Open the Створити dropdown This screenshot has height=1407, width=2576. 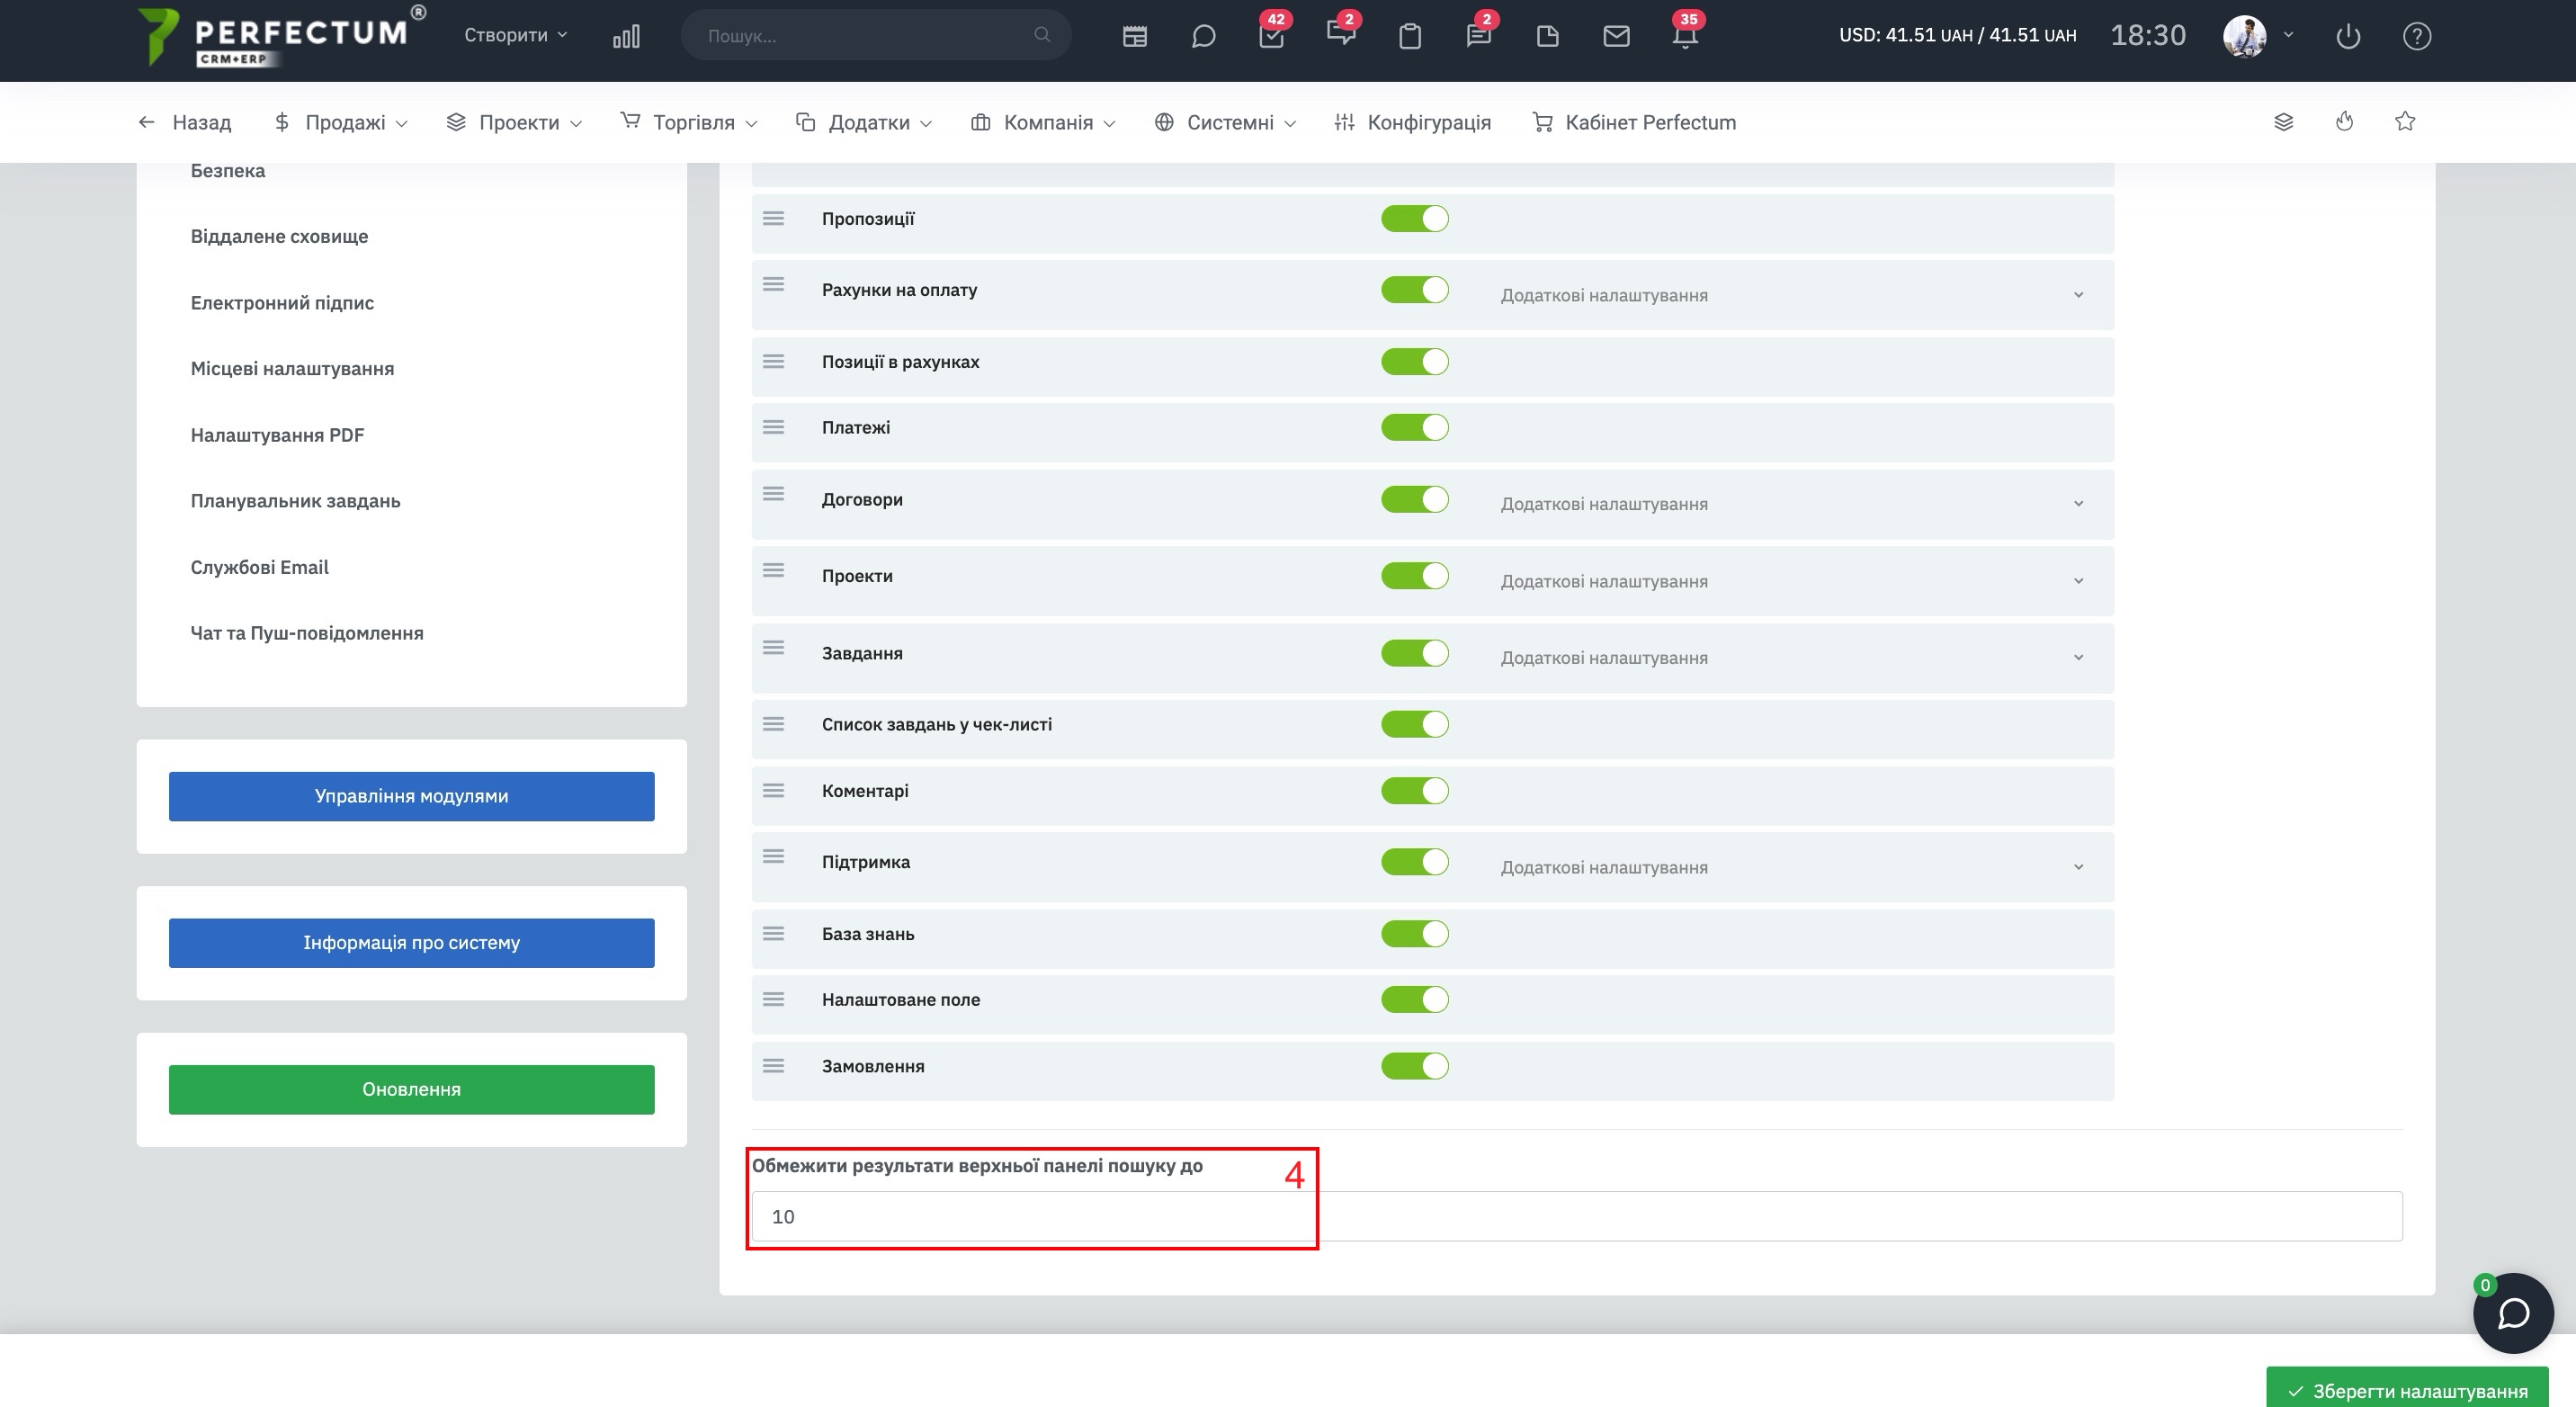coord(515,35)
